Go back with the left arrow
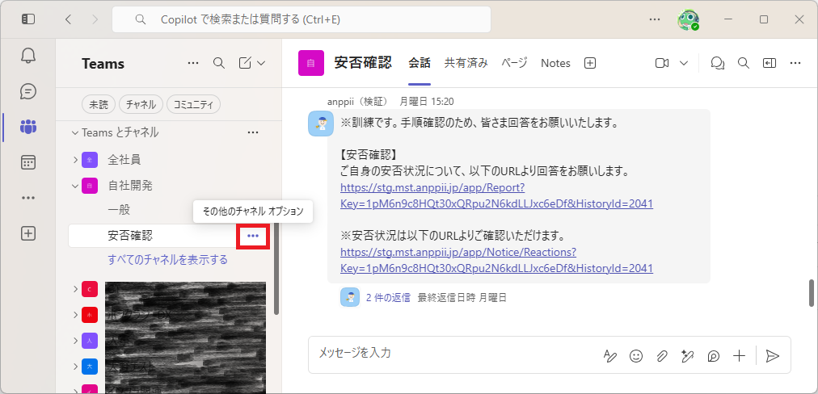 (68, 19)
